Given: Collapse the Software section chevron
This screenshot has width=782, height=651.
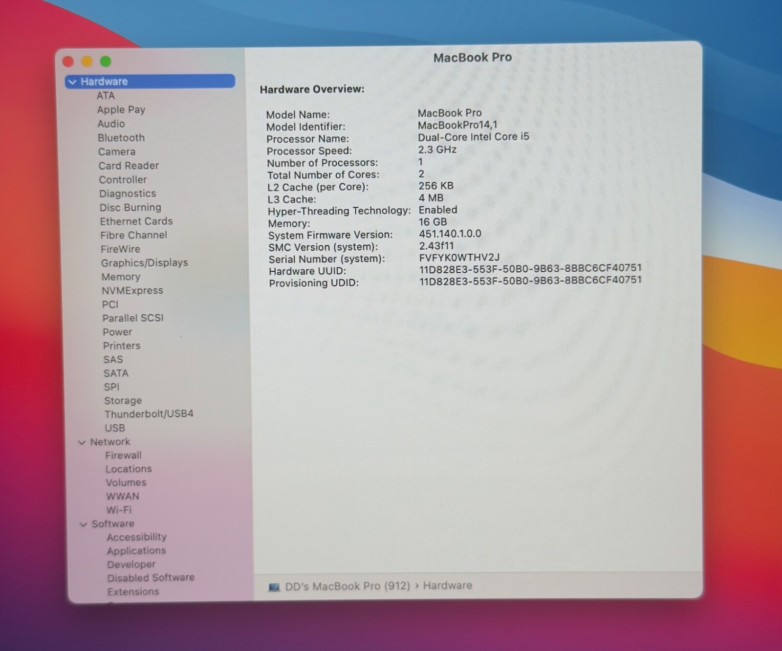Looking at the screenshot, I should pos(84,524).
